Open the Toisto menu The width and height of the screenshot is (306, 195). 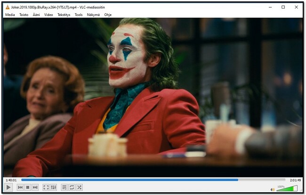(24, 15)
